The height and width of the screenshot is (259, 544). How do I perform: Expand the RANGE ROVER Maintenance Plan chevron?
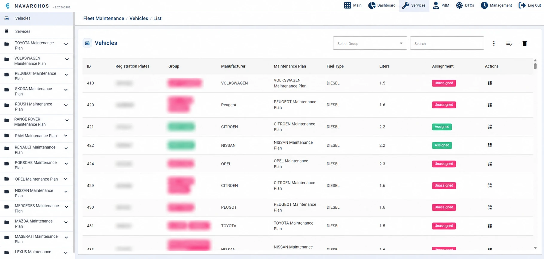pos(67,120)
